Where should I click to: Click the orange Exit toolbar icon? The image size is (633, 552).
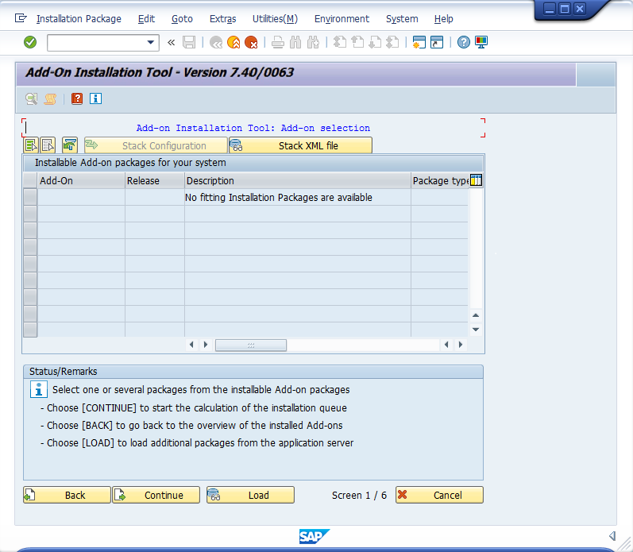[234, 42]
